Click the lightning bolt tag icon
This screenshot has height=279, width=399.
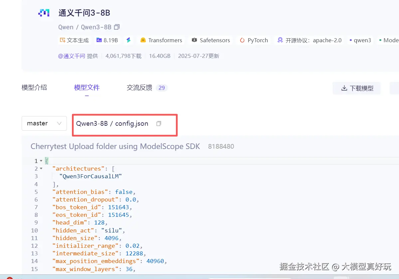[128, 40]
